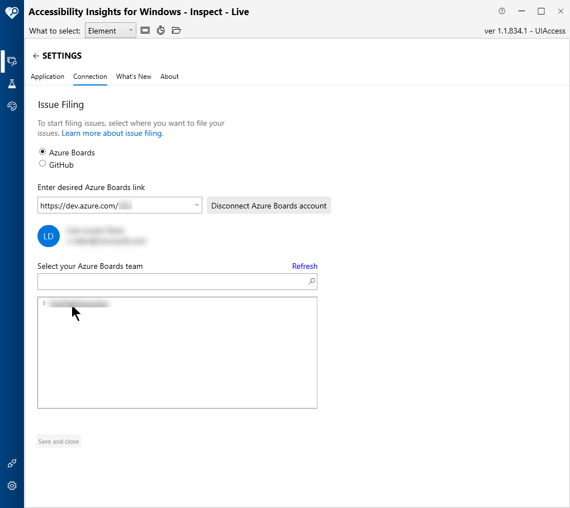Open the settings gear in sidebar
The height and width of the screenshot is (508, 570).
pos(12,486)
